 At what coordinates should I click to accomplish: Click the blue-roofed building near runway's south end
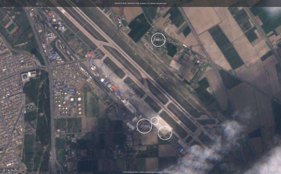click(x=180, y=149)
